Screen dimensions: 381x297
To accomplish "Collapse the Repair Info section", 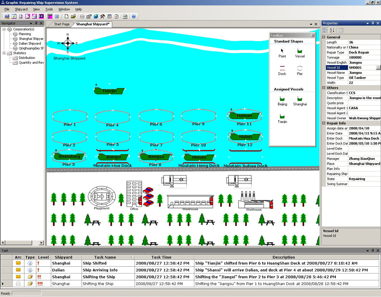I will tap(324, 123).
